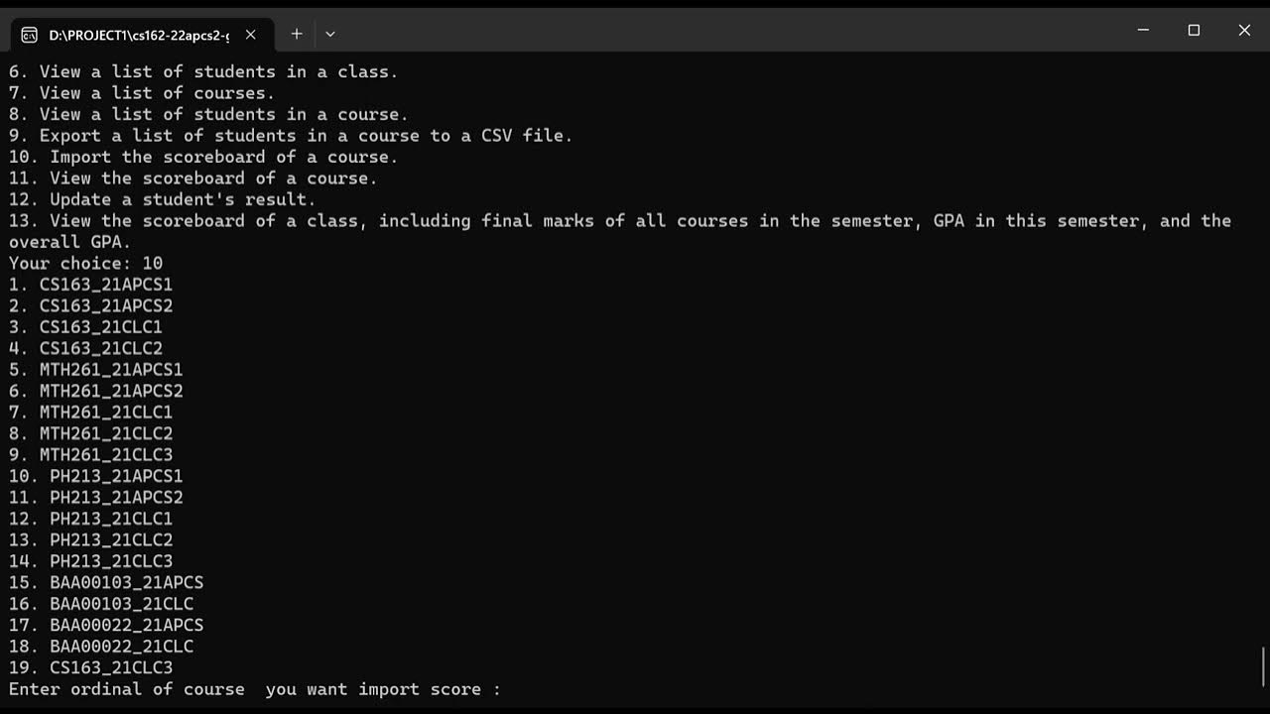This screenshot has width=1270, height=714.
Task: Click the BAA00022_21CLC course entry
Action: [121, 647]
